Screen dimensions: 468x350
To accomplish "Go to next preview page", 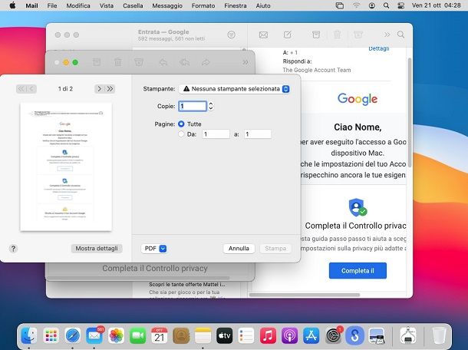I will (100, 89).
